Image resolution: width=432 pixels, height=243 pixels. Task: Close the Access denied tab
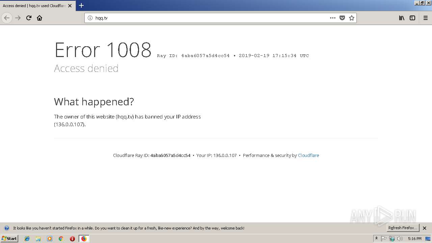click(70, 6)
